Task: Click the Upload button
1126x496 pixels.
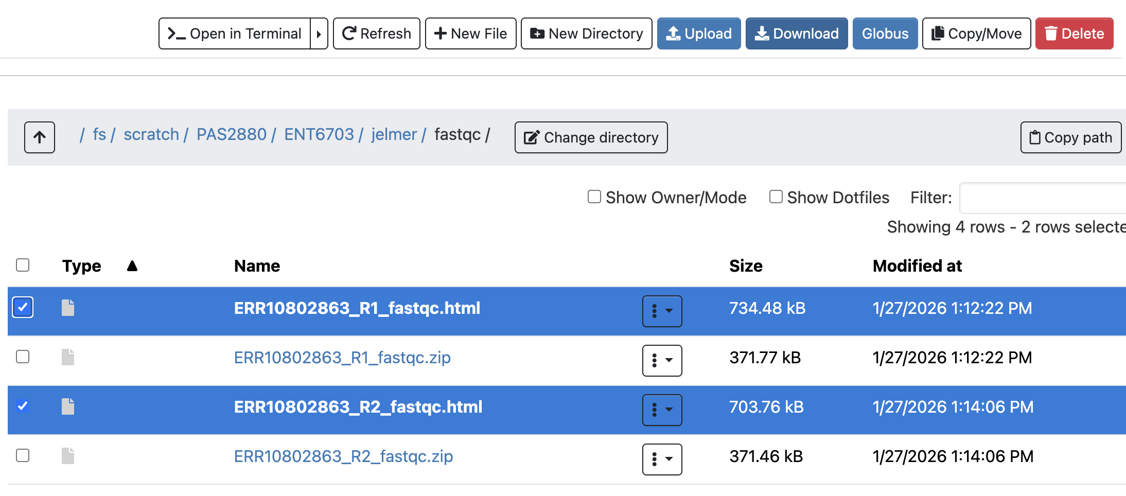Action: (698, 34)
